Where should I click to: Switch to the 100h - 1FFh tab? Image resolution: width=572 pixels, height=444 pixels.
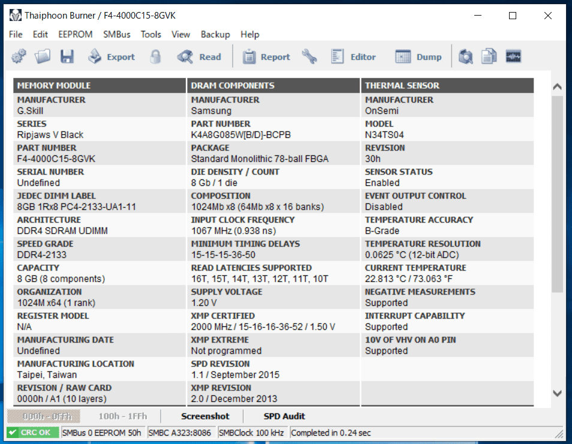(x=123, y=416)
